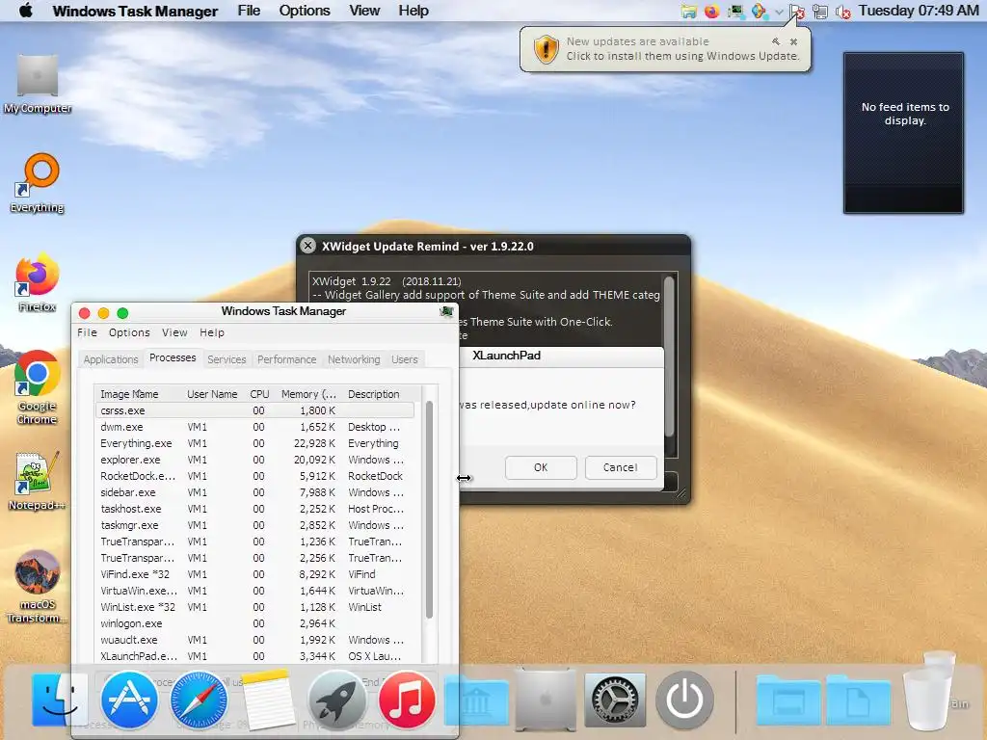
Task: Expand the hidden tray icons chevron
Action: tap(779, 12)
